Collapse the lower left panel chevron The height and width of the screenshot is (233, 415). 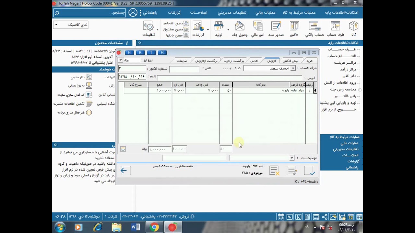click(x=55, y=145)
